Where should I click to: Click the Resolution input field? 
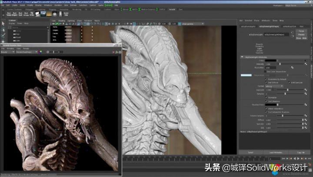point(270,68)
